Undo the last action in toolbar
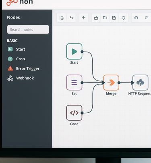The height and width of the screenshot is (163, 151). coord(136,18)
